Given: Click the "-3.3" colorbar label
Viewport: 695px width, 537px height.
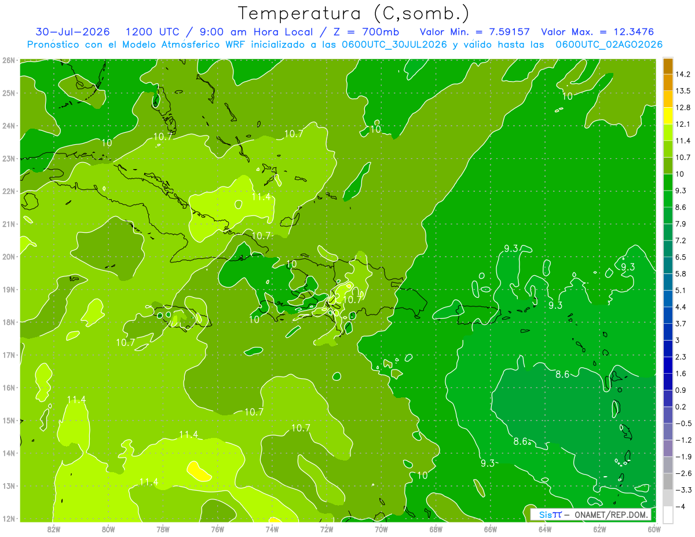Looking at the screenshot, I should (x=683, y=490).
